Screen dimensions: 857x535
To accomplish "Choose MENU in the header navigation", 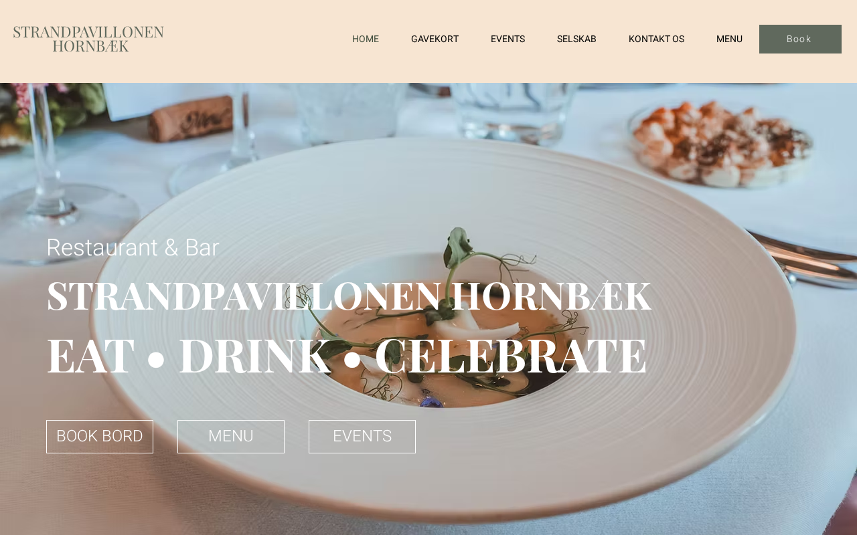I will coord(729,39).
